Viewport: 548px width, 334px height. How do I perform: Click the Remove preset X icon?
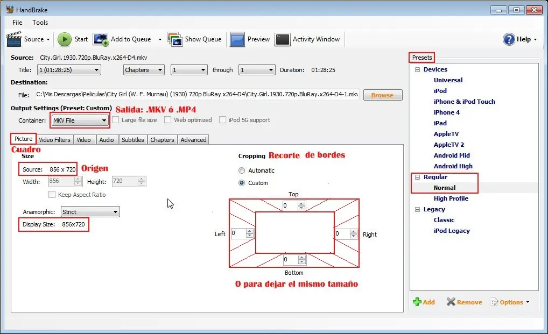pyautogui.click(x=451, y=302)
